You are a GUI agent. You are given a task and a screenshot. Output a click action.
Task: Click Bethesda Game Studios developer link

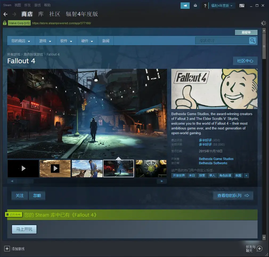tap(216, 159)
